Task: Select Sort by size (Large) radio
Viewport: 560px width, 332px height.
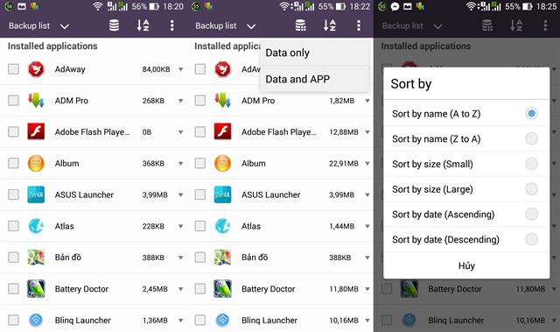Action: pos(531,188)
